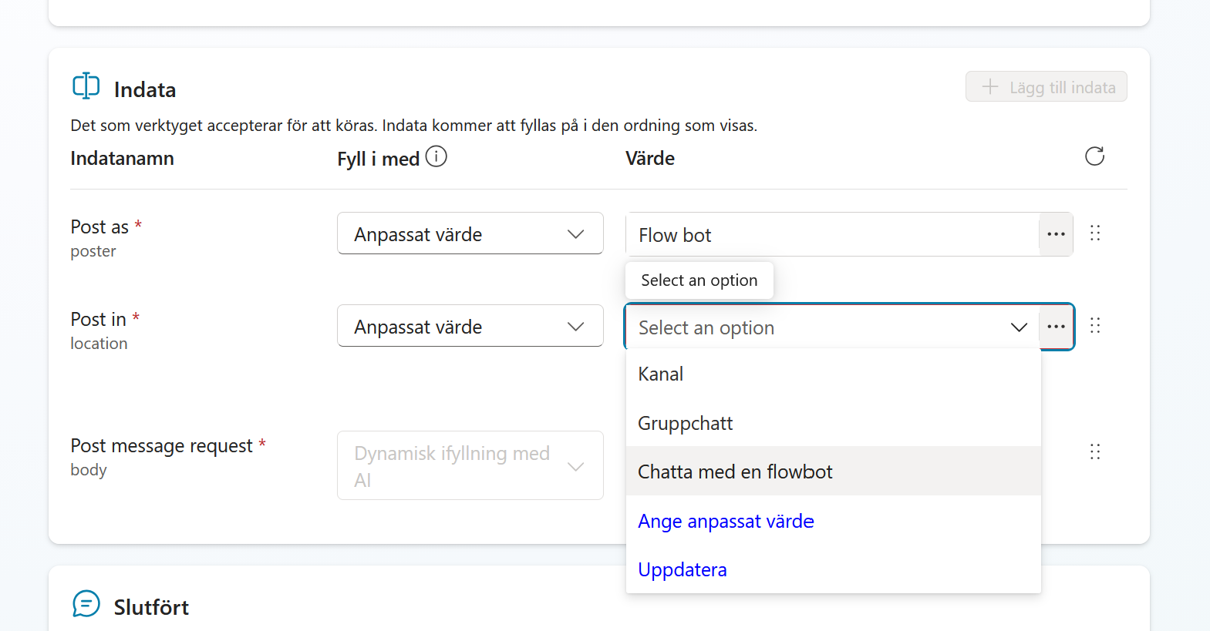Click the Värde column header
This screenshot has height=631, width=1210.
650,159
